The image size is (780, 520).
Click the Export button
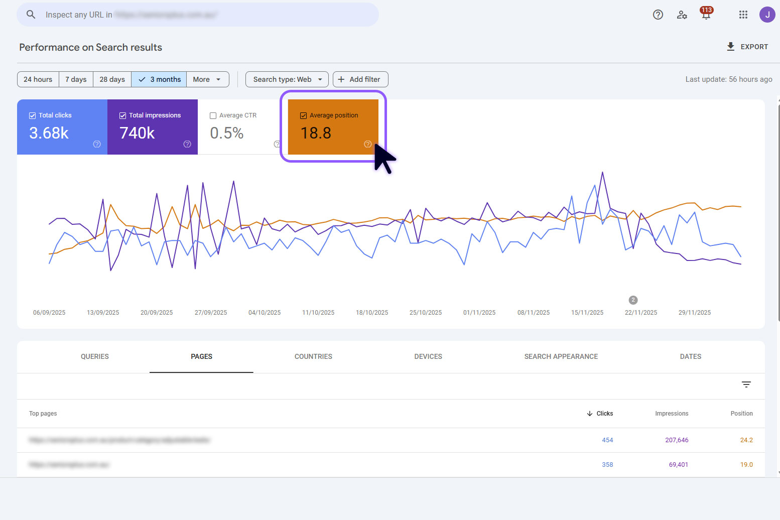click(x=747, y=47)
